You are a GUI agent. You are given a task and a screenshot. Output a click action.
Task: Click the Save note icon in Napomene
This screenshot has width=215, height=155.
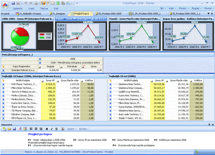tap(14, 129)
